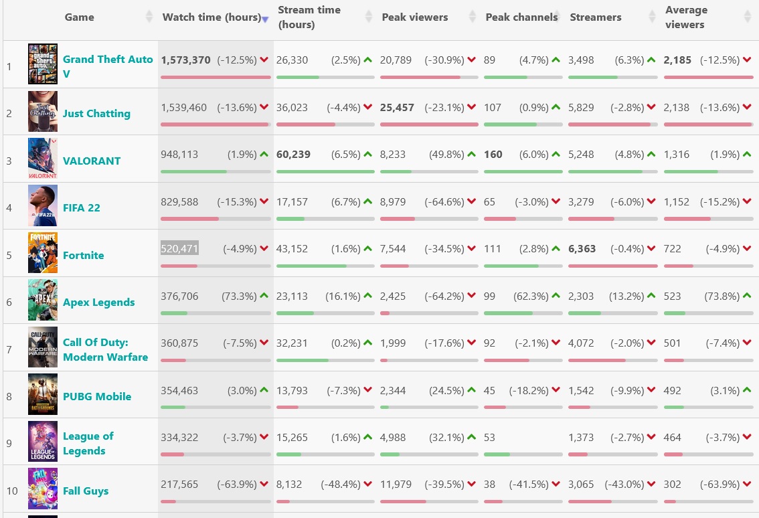Select Fortnite streamers value 6,363
The height and width of the screenshot is (518, 759).
[x=582, y=249]
